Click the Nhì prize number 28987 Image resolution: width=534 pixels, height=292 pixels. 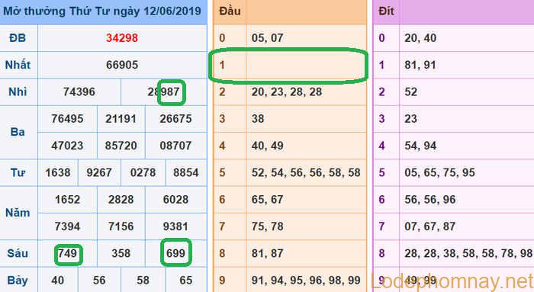(164, 91)
